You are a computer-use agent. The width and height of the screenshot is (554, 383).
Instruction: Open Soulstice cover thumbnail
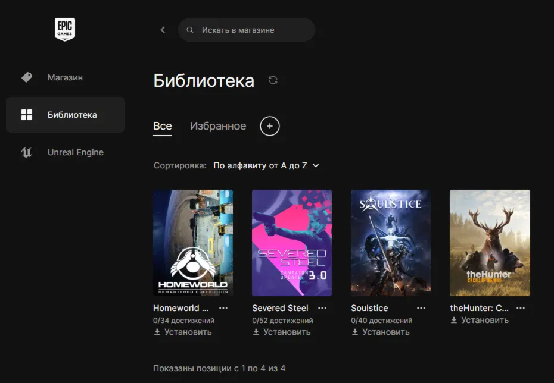click(391, 243)
